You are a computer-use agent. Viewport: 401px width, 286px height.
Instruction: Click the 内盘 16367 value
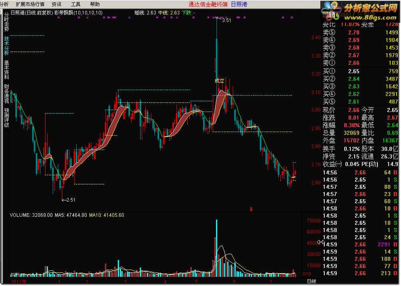click(x=390, y=140)
